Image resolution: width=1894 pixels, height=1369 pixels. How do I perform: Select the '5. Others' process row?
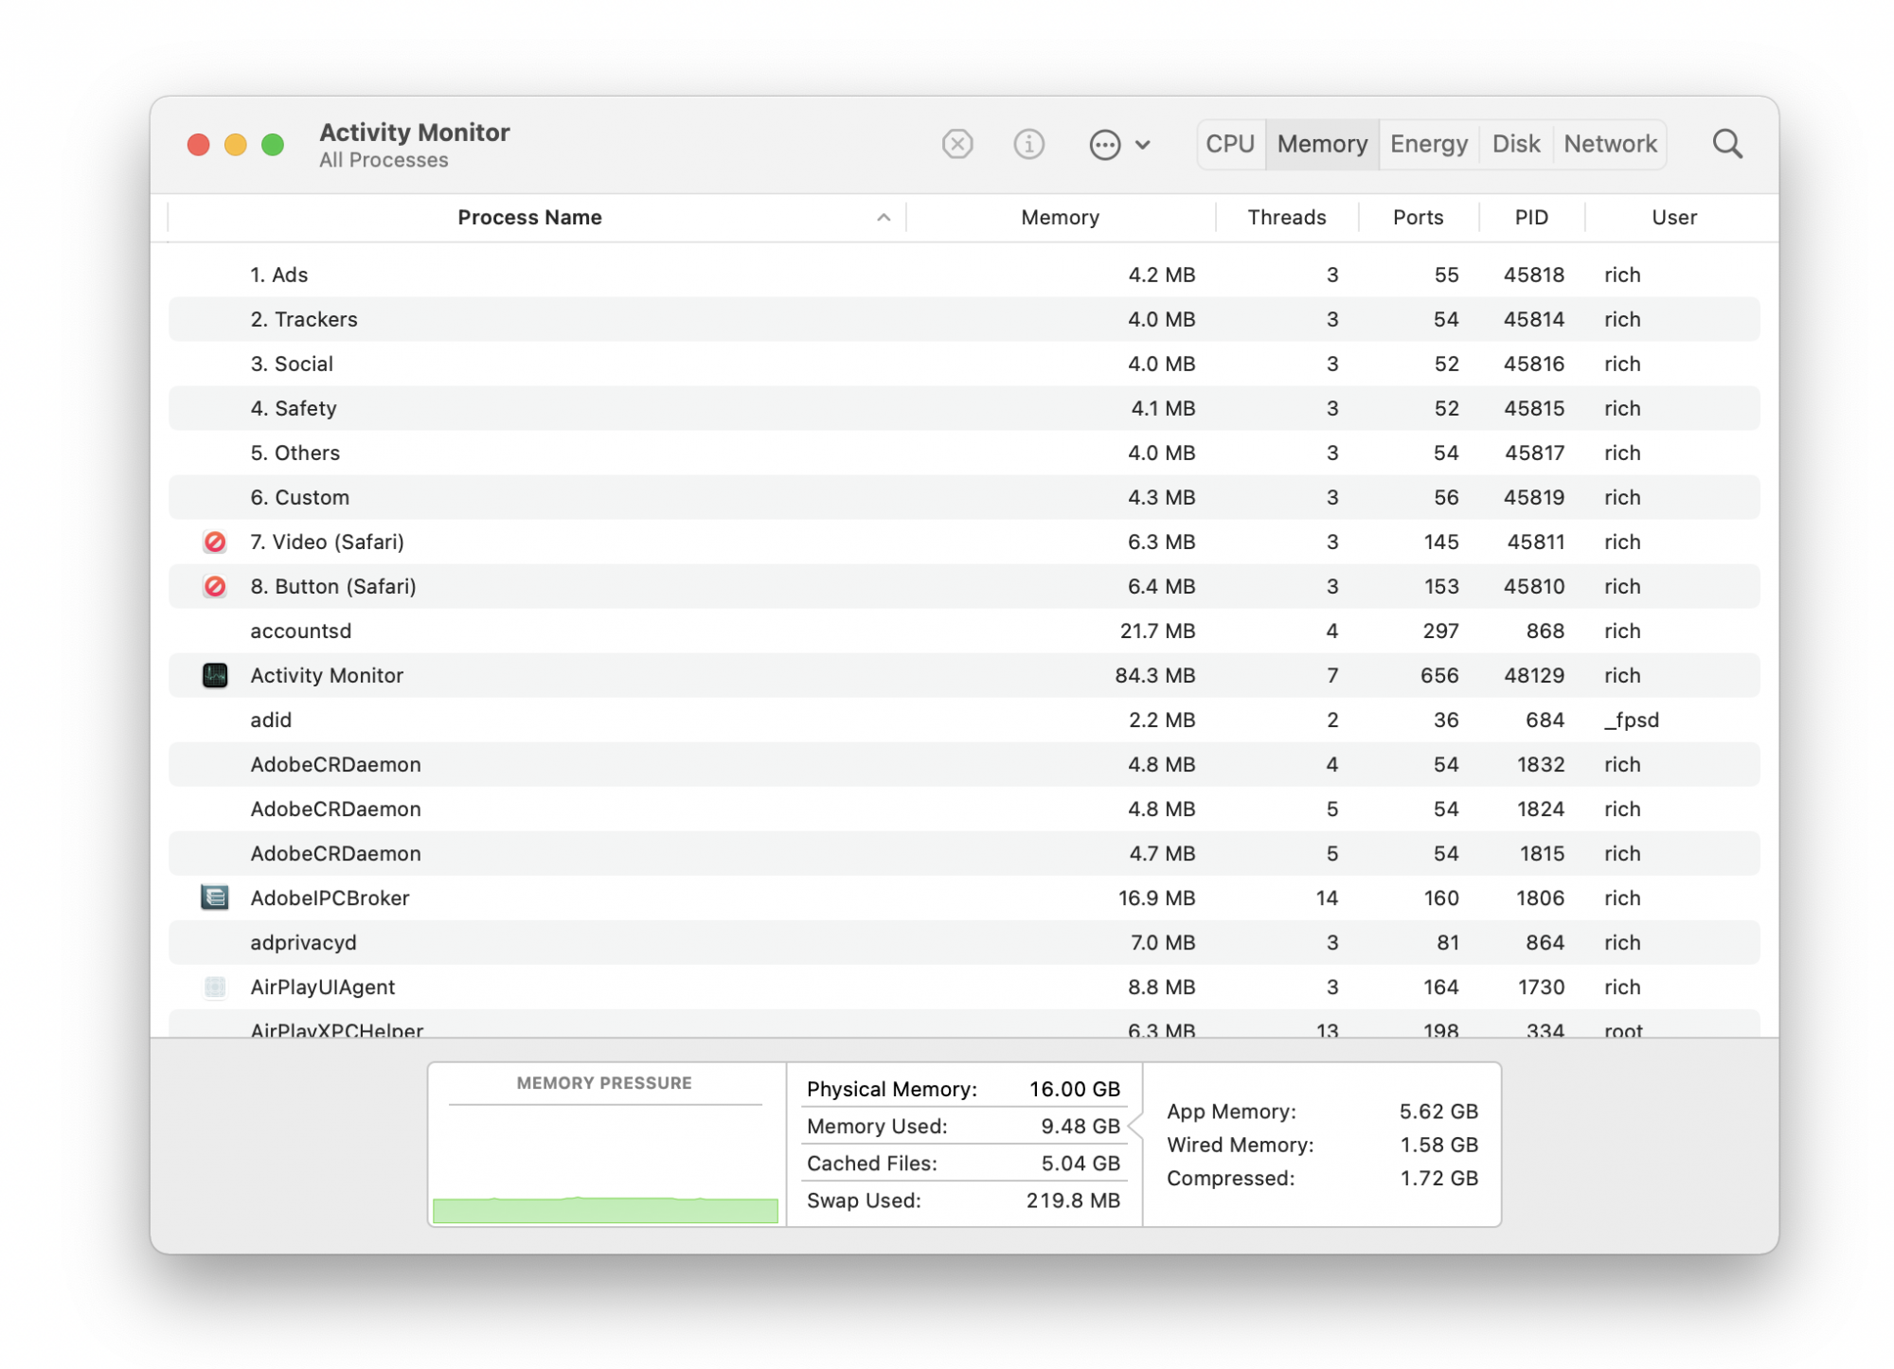[x=964, y=453]
